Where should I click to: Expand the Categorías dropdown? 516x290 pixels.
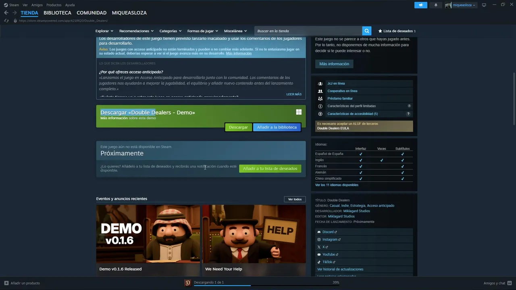[x=170, y=31]
